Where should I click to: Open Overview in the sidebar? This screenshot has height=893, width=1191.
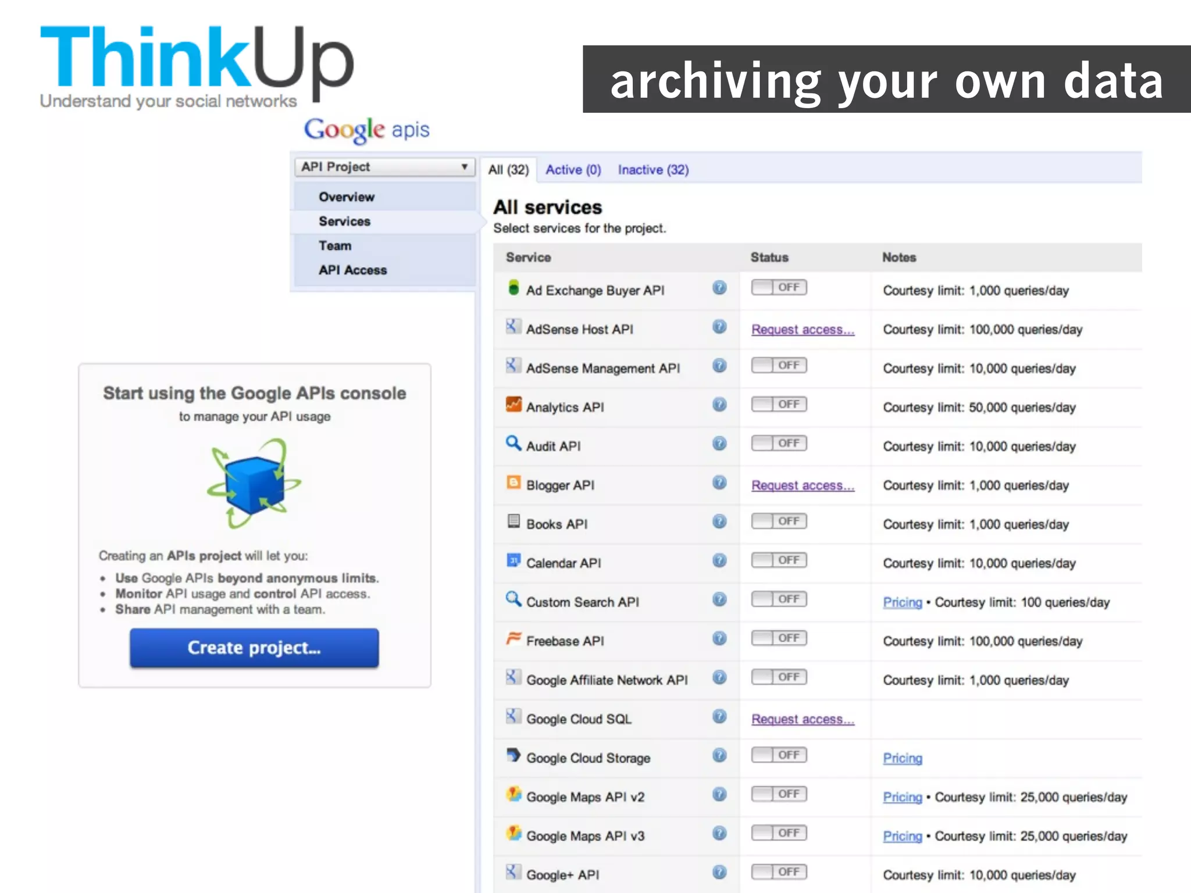[385, 197]
